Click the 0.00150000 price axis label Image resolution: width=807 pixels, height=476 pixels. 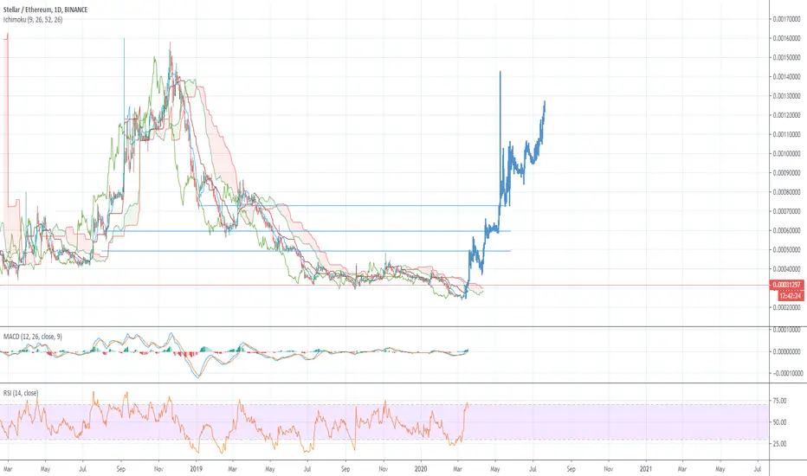[786, 58]
